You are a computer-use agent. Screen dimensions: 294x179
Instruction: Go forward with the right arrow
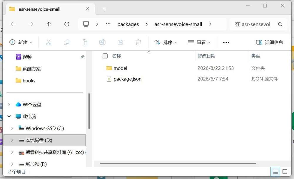click(31, 24)
